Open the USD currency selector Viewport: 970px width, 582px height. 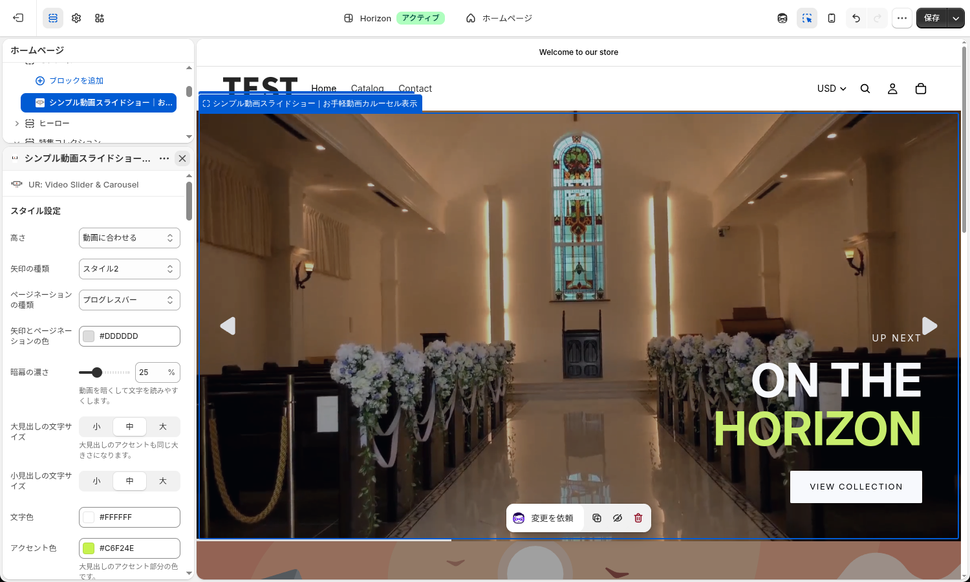(x=832, y=89)
